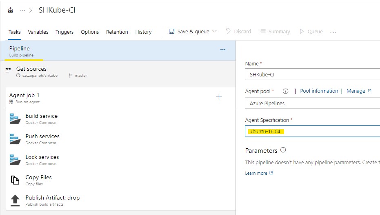Expand the Save & queue dropdown arrow
The image size is (380, 215).
click(x=214, y=31)
